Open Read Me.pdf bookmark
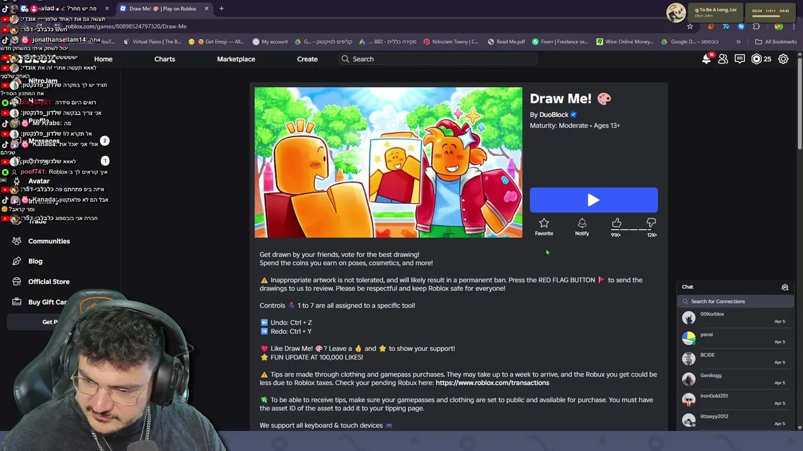The width and height of the screenshot is (803, 451). point(506,42)
